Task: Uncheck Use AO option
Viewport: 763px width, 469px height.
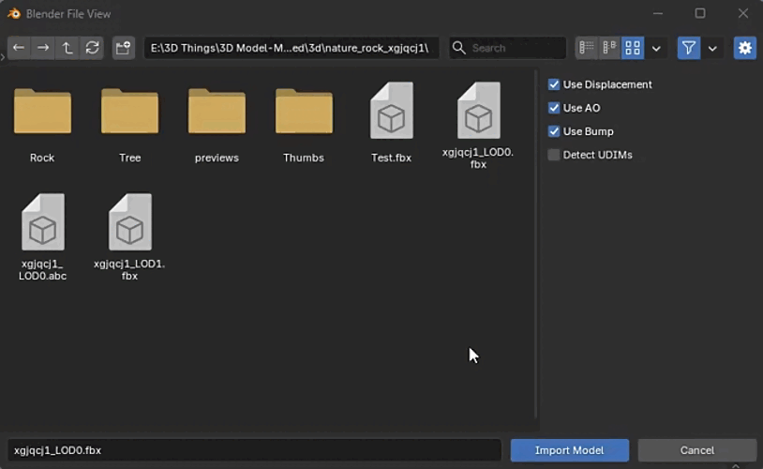Action: pos(554,108)
